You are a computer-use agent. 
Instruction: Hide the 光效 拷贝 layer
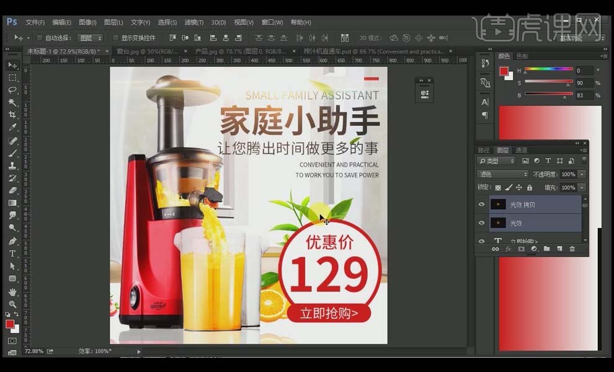(482, 205)
